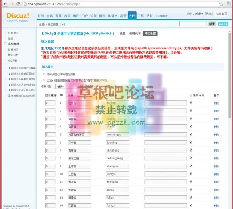
Task: Focus the admin search field in header
Action: pyautogui.click(x=193, y=24)
